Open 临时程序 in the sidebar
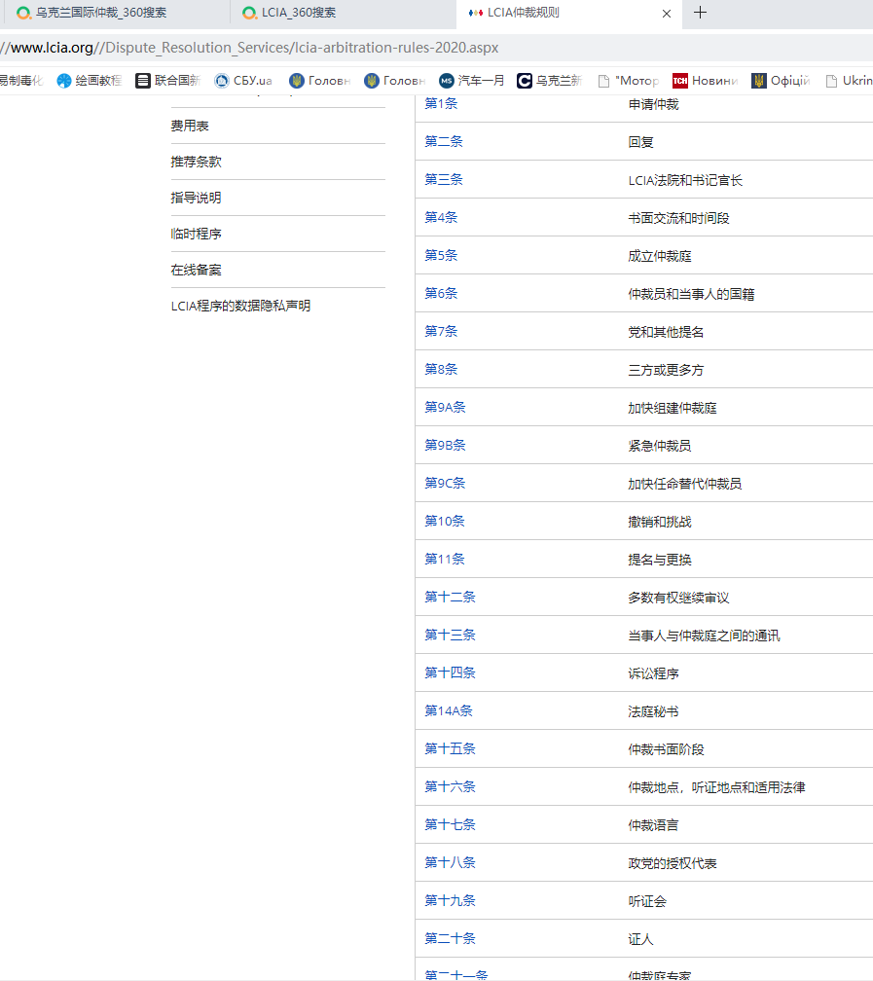This screenshot has width=873, height=981. point(196,234)
